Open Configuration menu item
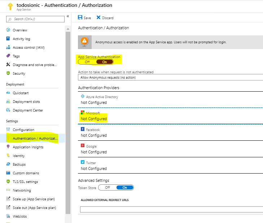The width and height of the screenshot is (263, 223). pyautogui.click(x=23, y=130)
